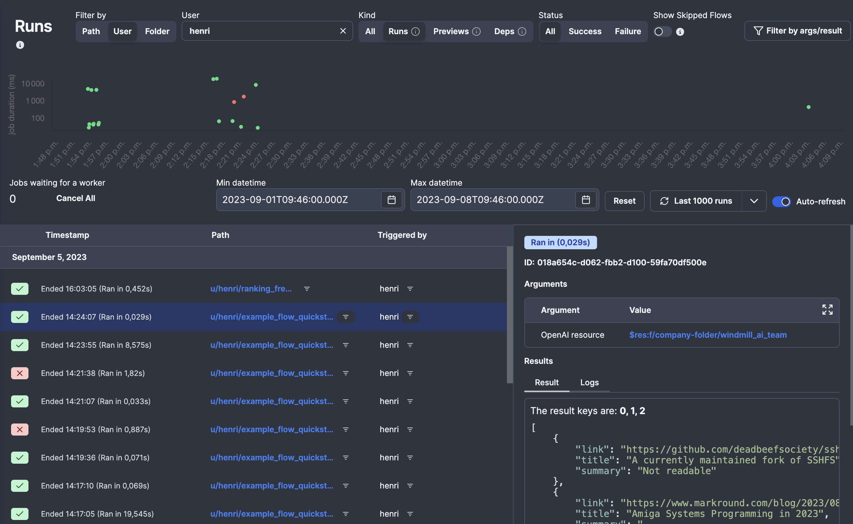Viewport: 853px width, 524px height.
Task: Open the windmill_ai_team resource link
Action: pyautogui.click(x=708, y=335)
